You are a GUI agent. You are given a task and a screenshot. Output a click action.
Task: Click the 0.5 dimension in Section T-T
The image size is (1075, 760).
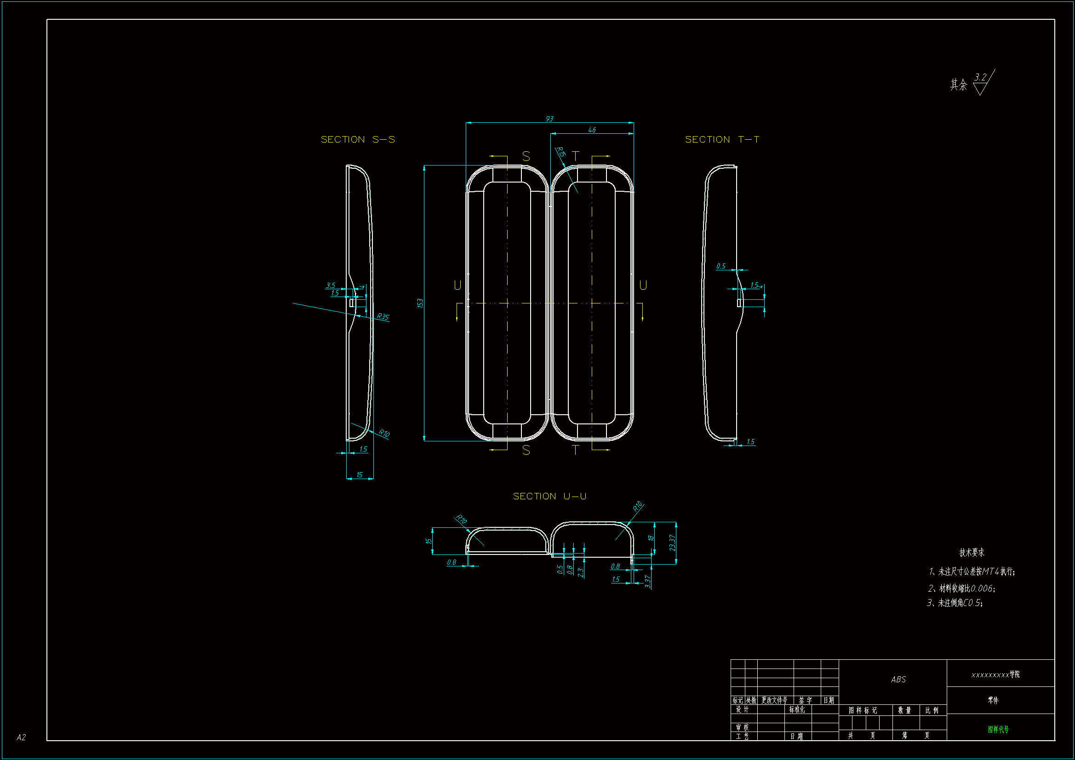point(720,266)
